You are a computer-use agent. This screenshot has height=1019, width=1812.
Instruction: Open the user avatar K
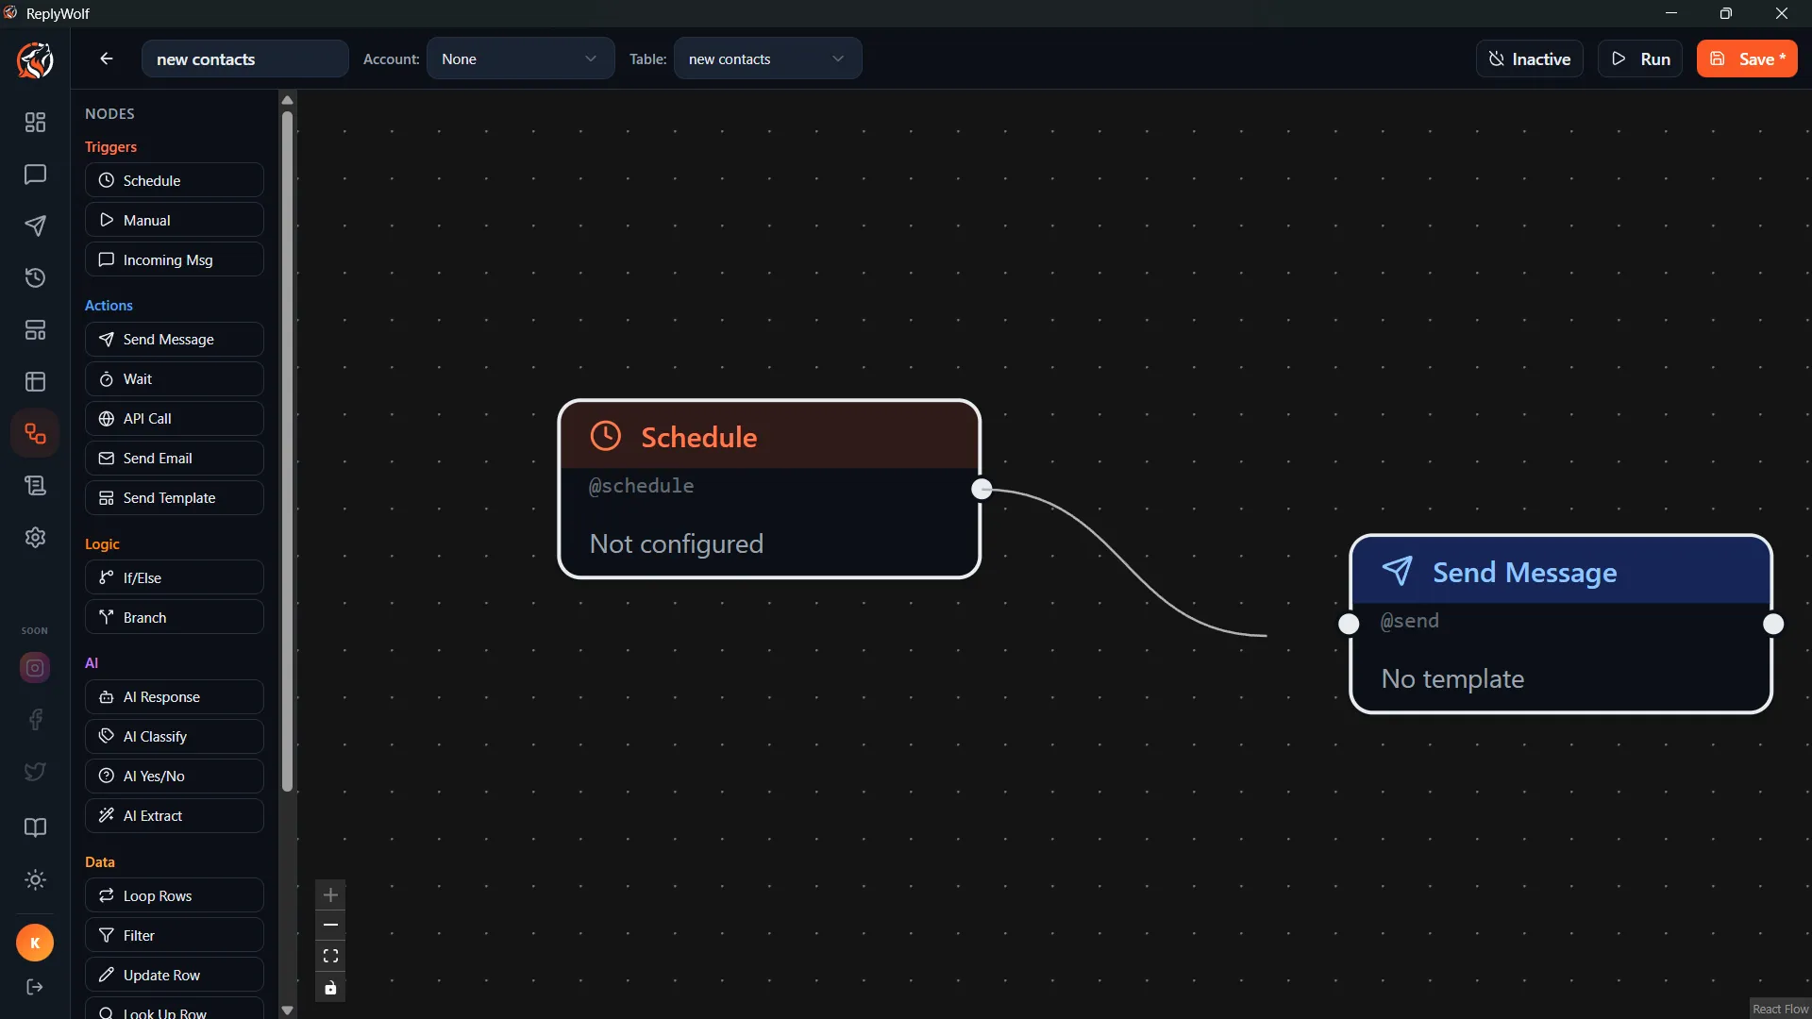(35, 943)
